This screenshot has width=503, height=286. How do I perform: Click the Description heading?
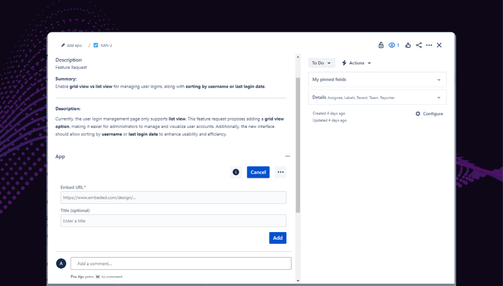pos(68,60)
